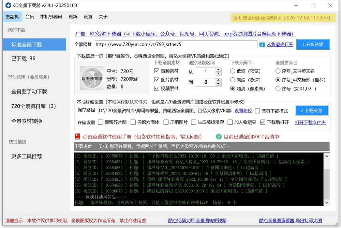The height and width of the screenshot is (228, 341).
Task: Click the 打开下载文件夹 link
Action: (310, 123)
